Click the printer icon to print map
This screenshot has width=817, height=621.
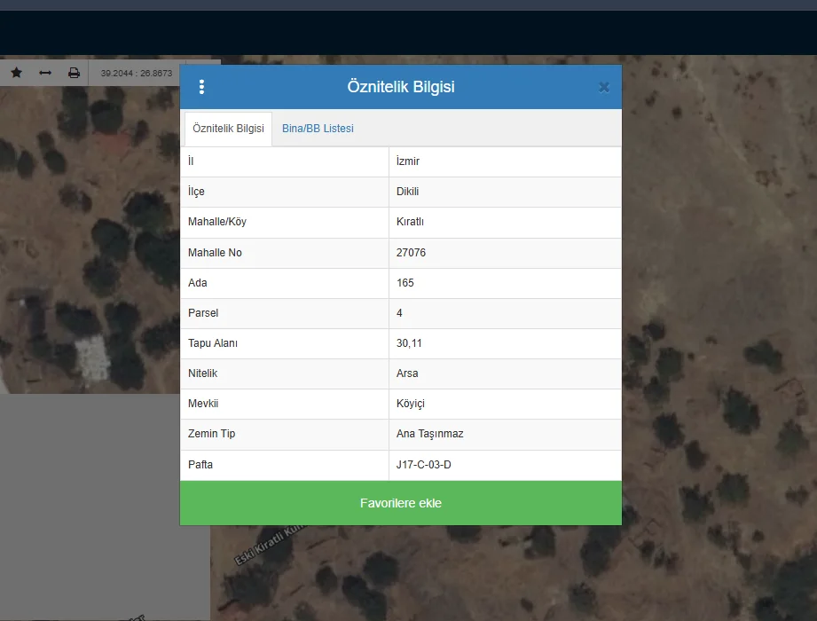(74, 73)
